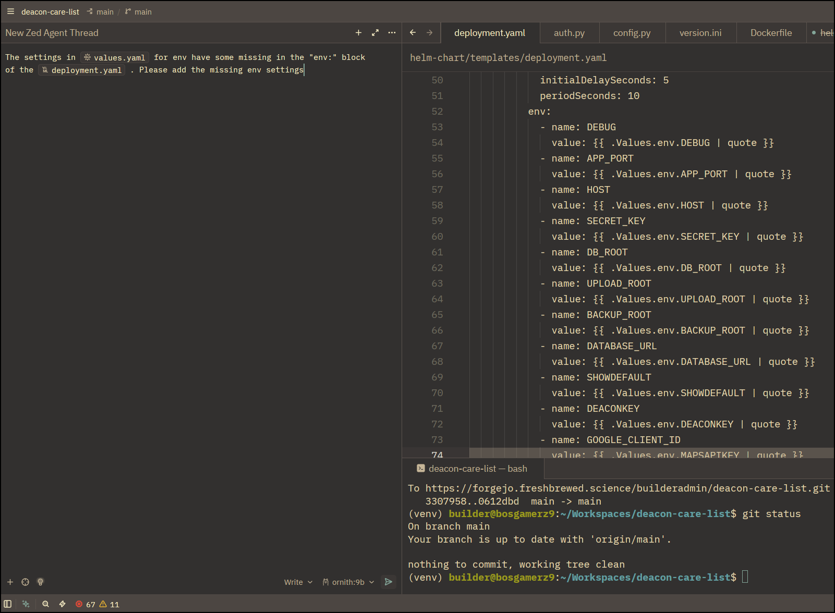Click 'nothing to commit, working tree clean' terminal line
This screenshot has width=835, height=613.
click(x=516, y=565)
